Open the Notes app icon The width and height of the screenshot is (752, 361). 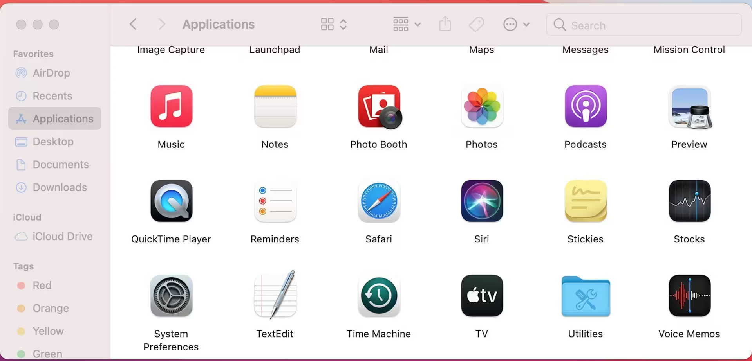(x=275, y=106)
